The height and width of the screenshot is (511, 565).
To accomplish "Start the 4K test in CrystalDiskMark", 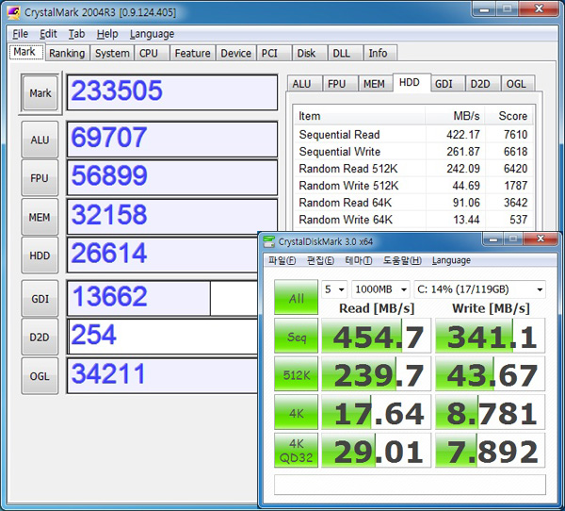I will (297, 412).
